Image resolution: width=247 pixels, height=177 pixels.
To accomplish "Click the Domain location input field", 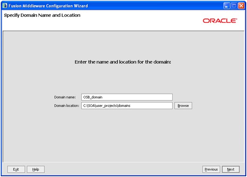I will [x=127, y=106].
